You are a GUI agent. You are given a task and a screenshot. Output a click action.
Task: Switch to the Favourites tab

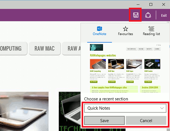(x=125, y=31)
